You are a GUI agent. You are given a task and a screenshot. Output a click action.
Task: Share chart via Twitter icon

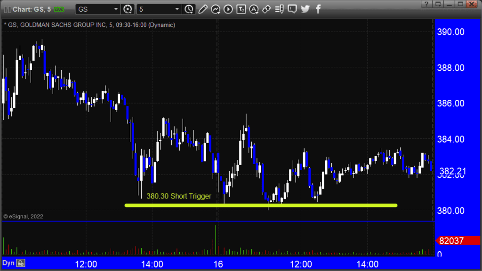coord(305,9)
